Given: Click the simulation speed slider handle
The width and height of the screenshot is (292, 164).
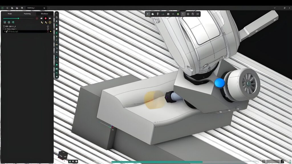Looking at the screenshot, I should click(x=18, y=19).
